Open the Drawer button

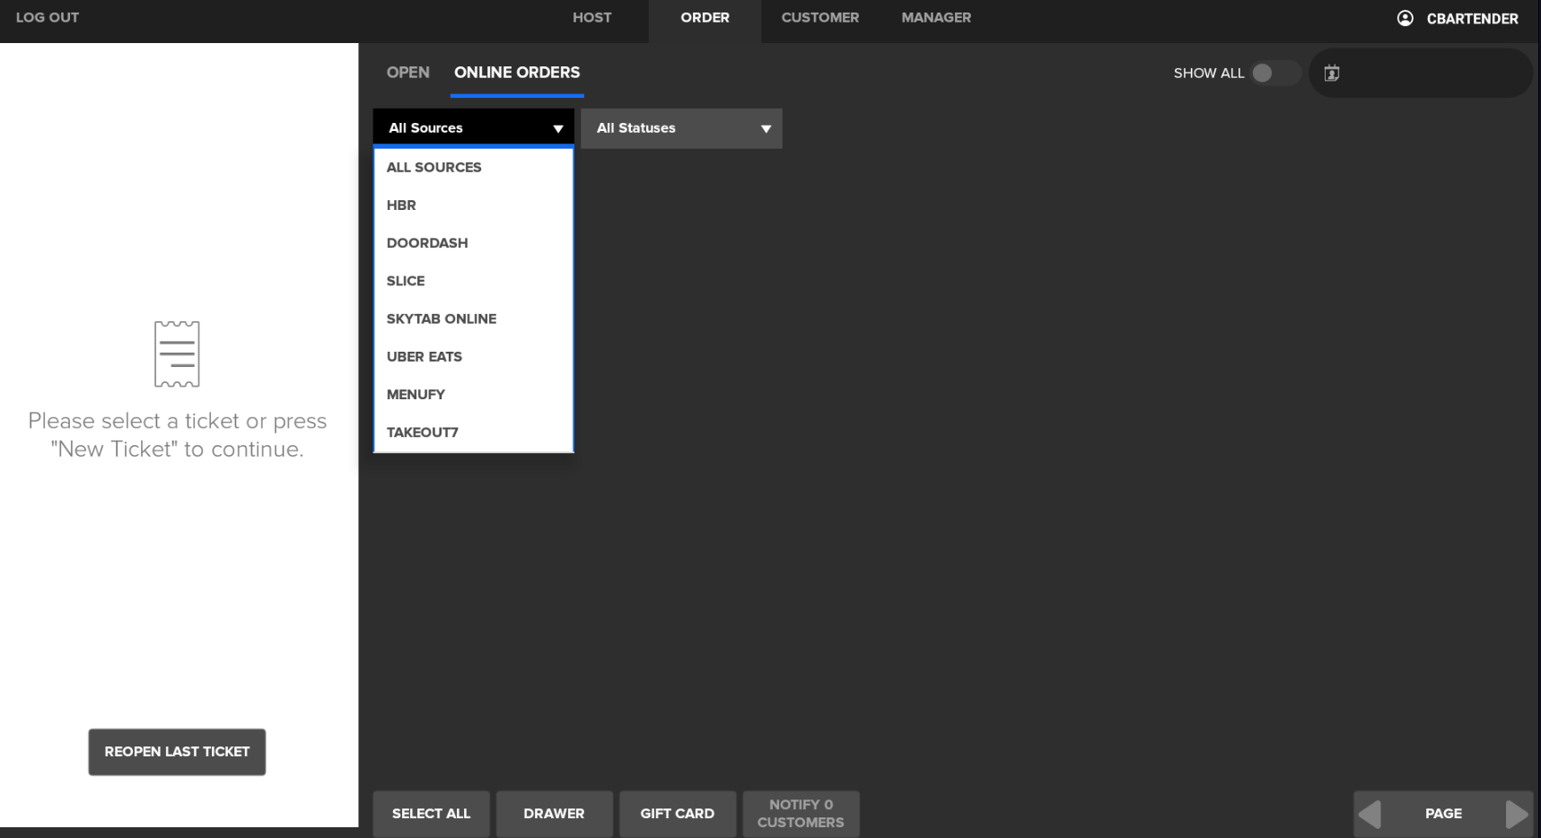click(554, 814)
